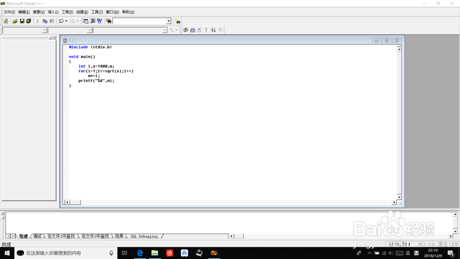460x259 pixels.
Task: Execute program with exclamation icon
Action: [206, 30]
